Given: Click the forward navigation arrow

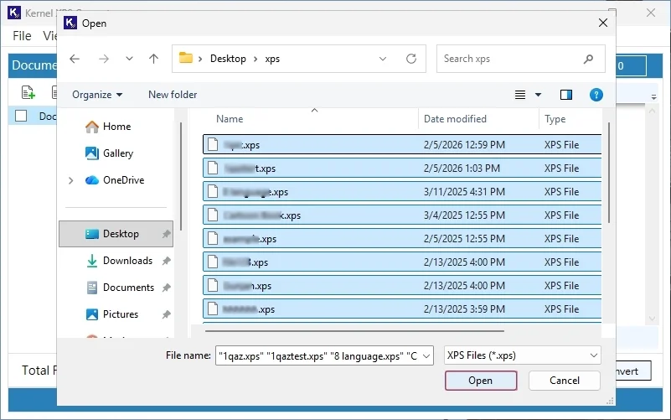Looking at the screenshot, I should (x=104, y=59).
